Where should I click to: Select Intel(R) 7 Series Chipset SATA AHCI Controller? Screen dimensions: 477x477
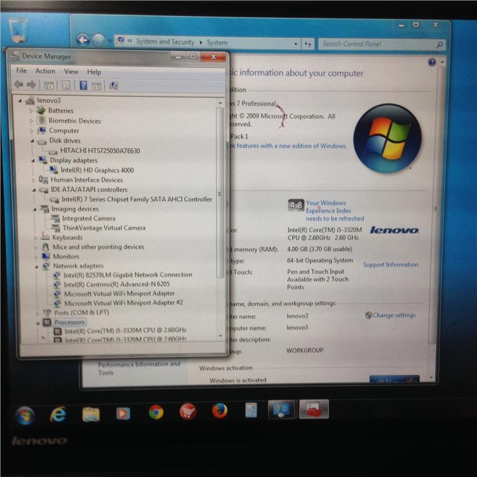pos(137,199)
